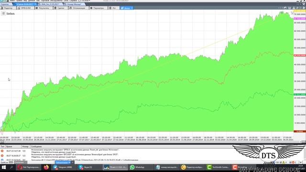Viewport: 306px width, 172px height.
Task: Open the Прибыль chart legend menu icon
Action: pyautogui.click(x=3, y=13)
